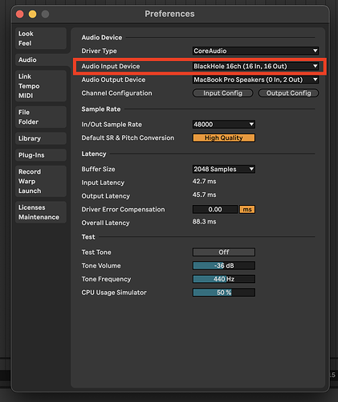This screenshot has height=402, width=338.
Task: Click the Output Latency 45.7 ms value
Action: (204, 195)
